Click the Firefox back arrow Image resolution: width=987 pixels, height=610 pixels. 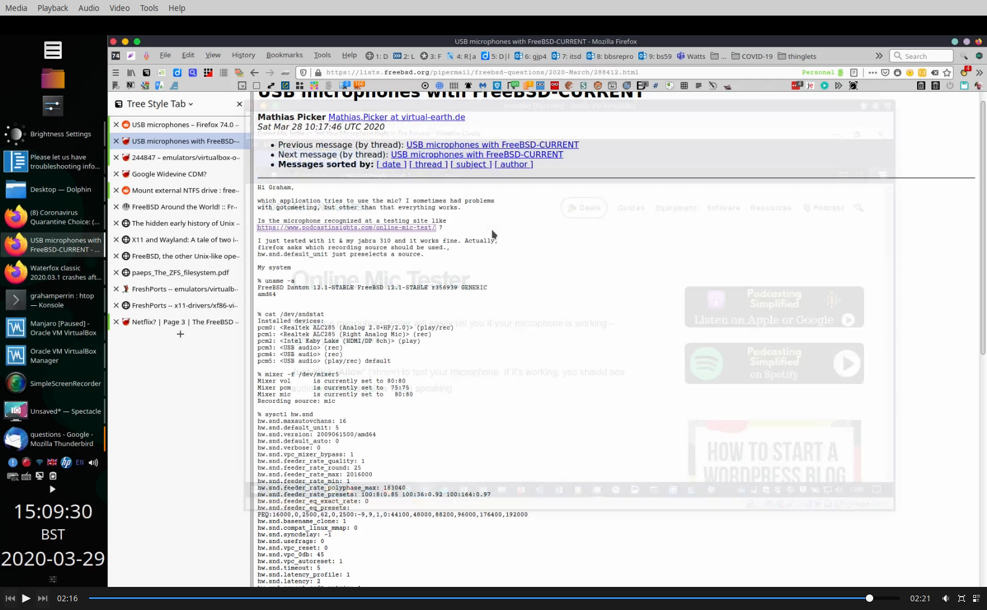tap(254, 73)
